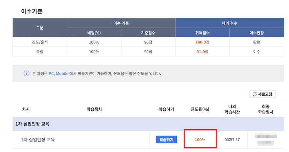Click the 학습목차 column header
This screenshot has height=152, width=289.
(x=94, y=109)
